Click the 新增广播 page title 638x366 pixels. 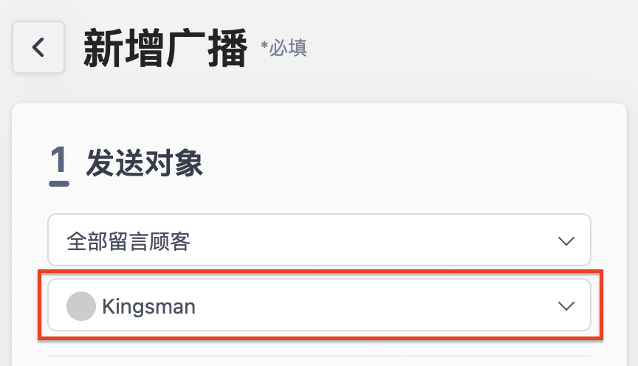(x=165, y=48)
